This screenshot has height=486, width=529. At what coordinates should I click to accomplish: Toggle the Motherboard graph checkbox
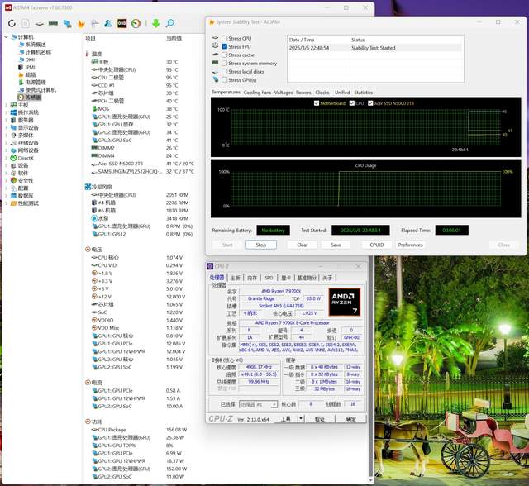(317, 103)
